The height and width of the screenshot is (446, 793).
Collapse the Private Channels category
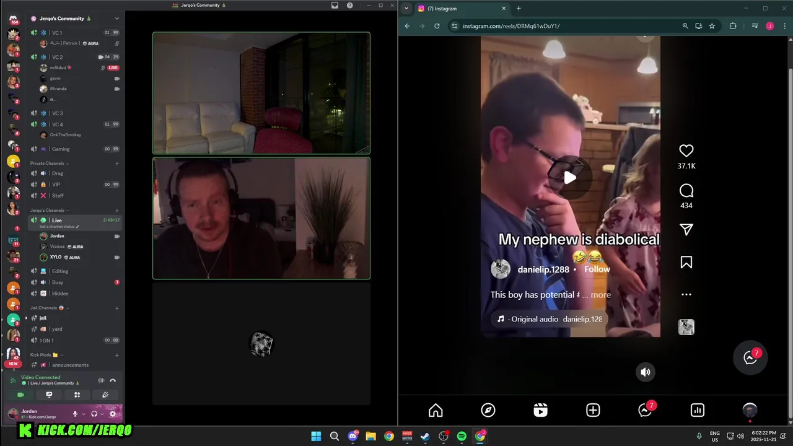(x=50, y=164)
